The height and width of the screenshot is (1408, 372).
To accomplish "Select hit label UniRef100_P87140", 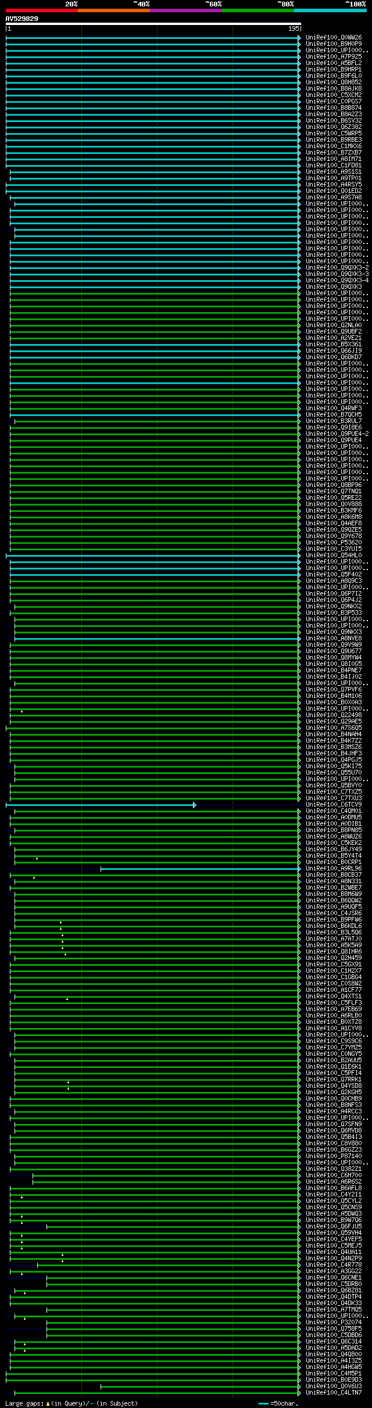I will click(x=334, y=1156).
